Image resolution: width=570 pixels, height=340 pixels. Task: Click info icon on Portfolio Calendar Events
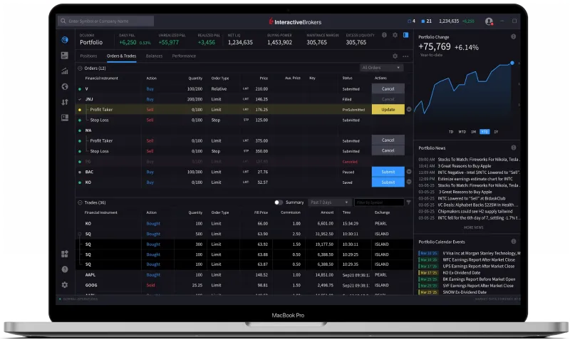coord(513,242)
